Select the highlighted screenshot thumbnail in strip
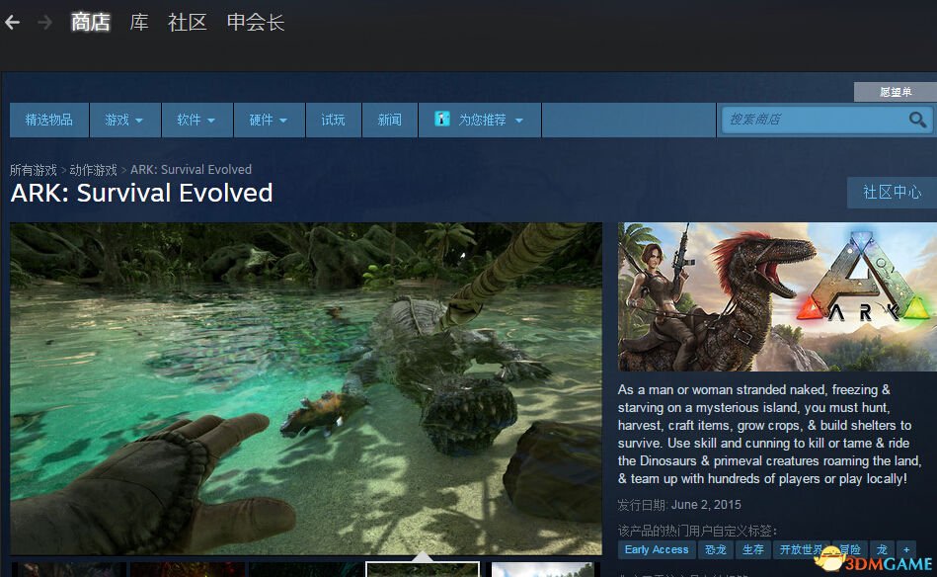 423,569
